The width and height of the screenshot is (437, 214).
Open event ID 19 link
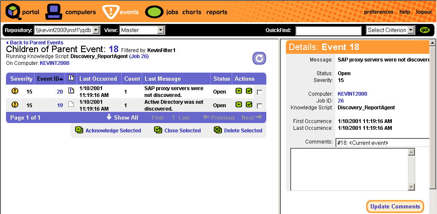60,105
